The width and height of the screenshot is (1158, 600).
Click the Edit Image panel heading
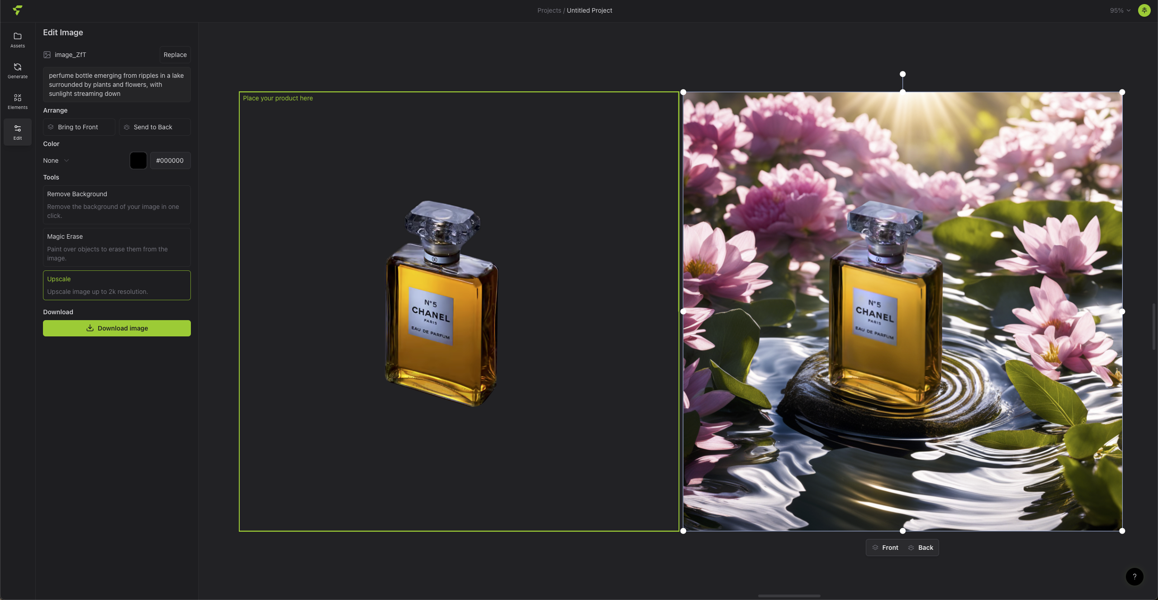coord(63,33)
